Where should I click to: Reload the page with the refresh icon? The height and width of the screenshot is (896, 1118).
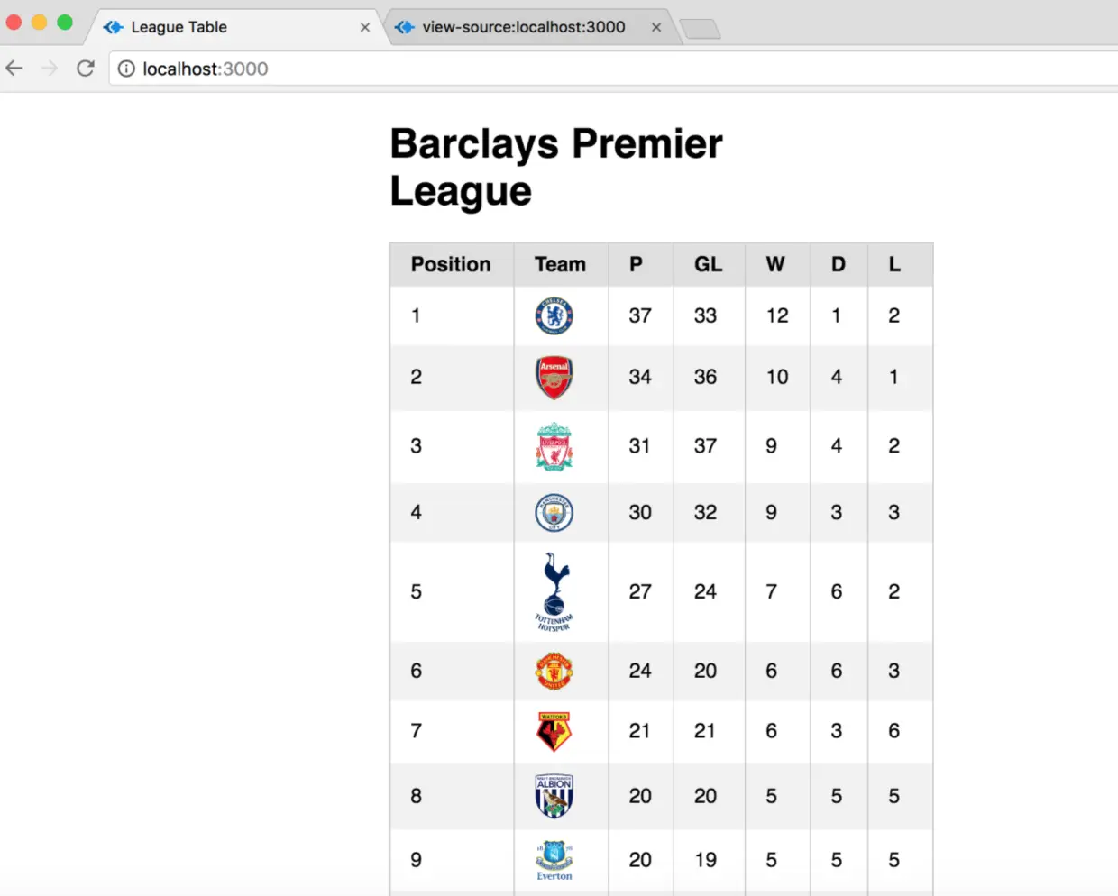86,69
